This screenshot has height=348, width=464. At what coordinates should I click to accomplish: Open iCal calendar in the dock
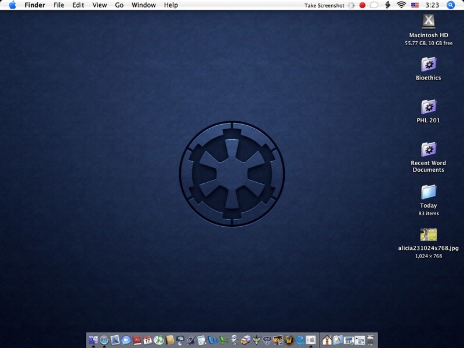click(147, 340)
